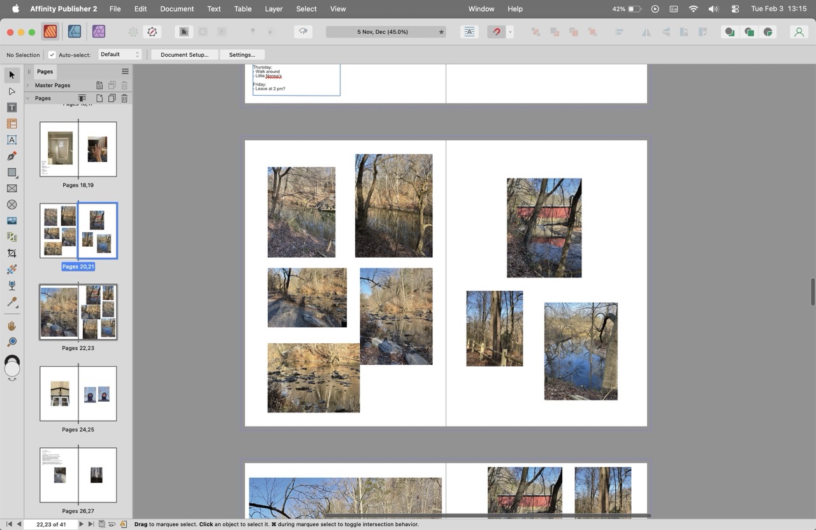Select Pages 18,19 thumbnail
This screenshot has height=530, width=816.
(78, 149)
